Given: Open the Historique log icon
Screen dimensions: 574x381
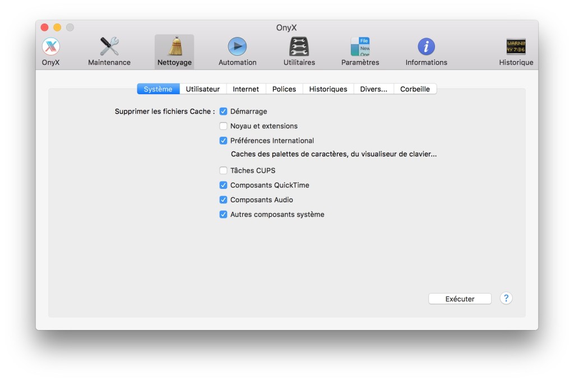Looking at the screenshot, I should 516,47.
